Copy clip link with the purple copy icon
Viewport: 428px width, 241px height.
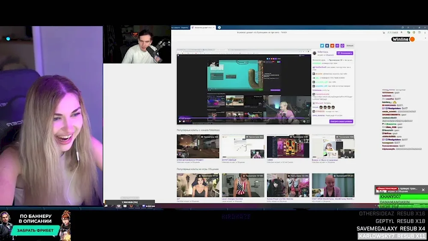(342, 45)
